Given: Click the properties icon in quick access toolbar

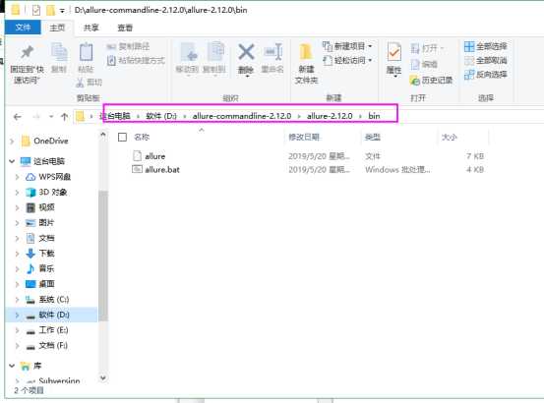Looking at the screenshot, I should click(36, 10).
